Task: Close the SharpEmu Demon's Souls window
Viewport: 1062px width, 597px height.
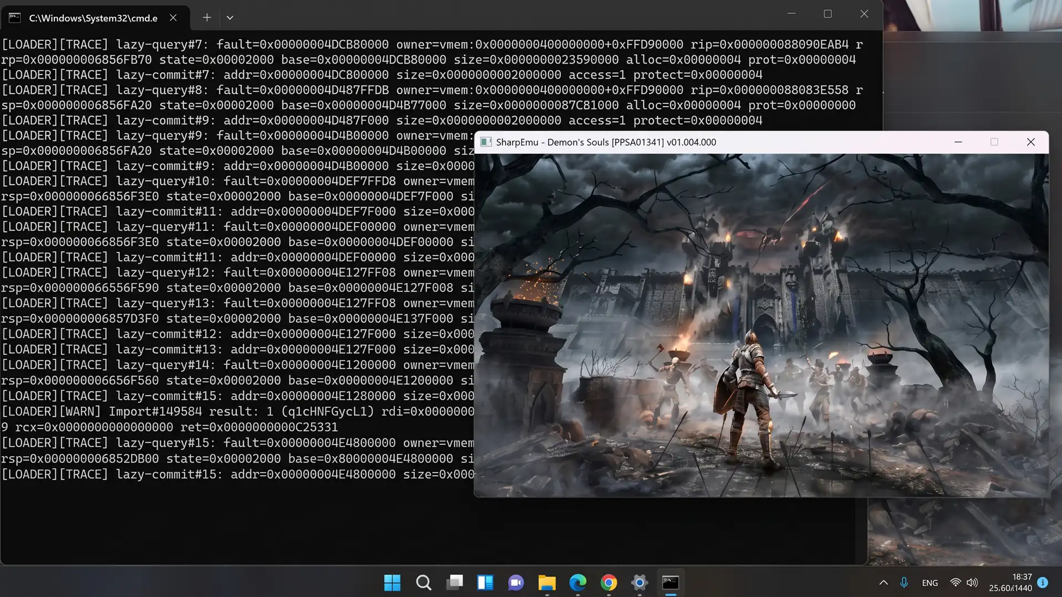Action: tap(1030, 142)
